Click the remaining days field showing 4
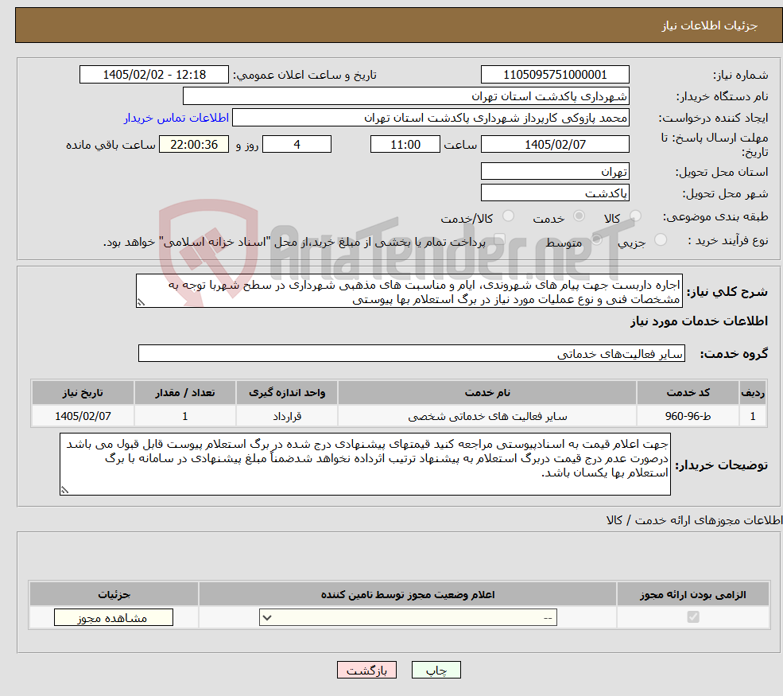This screenshot has height=696, width=783. click(297, 145)
